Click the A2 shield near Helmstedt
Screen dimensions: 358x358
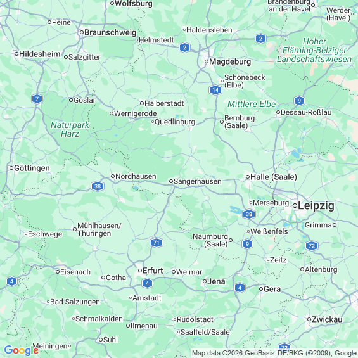pos(185,48)
